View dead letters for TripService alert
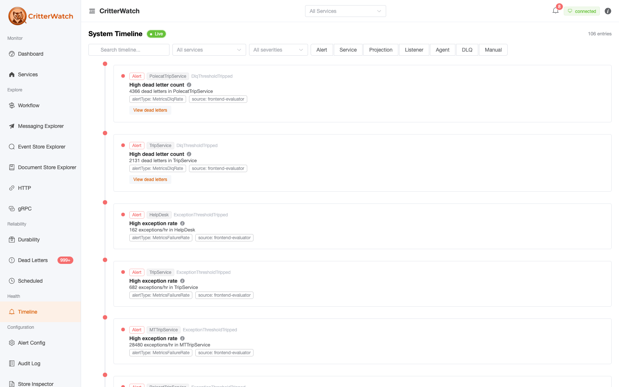 pos(150,179)
